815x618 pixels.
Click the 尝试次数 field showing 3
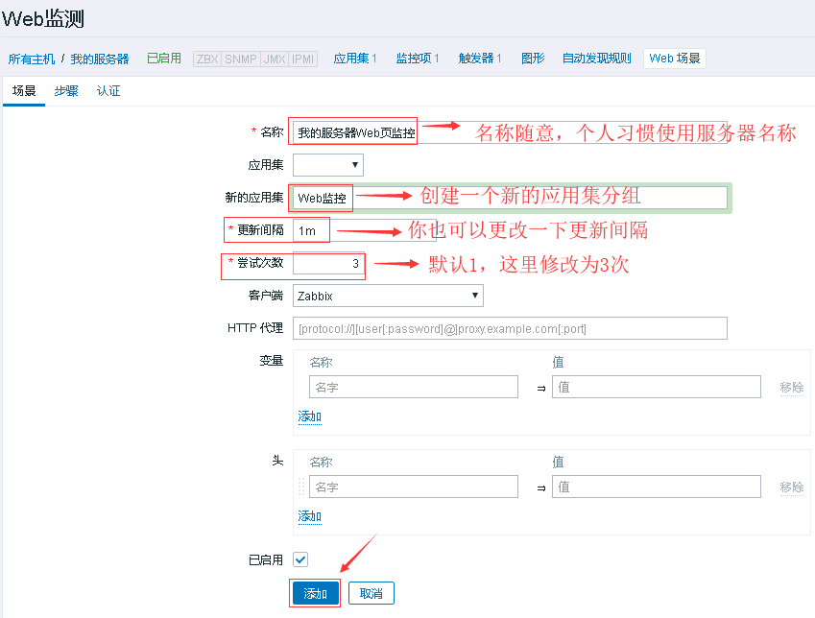point(328,263)
